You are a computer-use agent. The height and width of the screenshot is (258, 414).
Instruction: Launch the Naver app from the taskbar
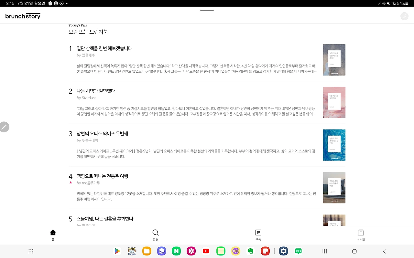click(176, 251)
